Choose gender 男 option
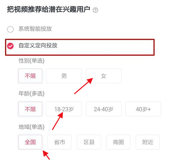Screen dimensions: 173x162 (64, 76)
